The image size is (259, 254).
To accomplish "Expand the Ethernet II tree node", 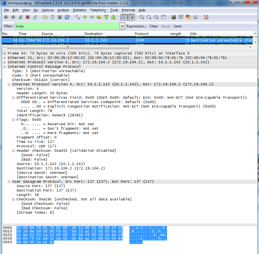I will coord(5,58).
